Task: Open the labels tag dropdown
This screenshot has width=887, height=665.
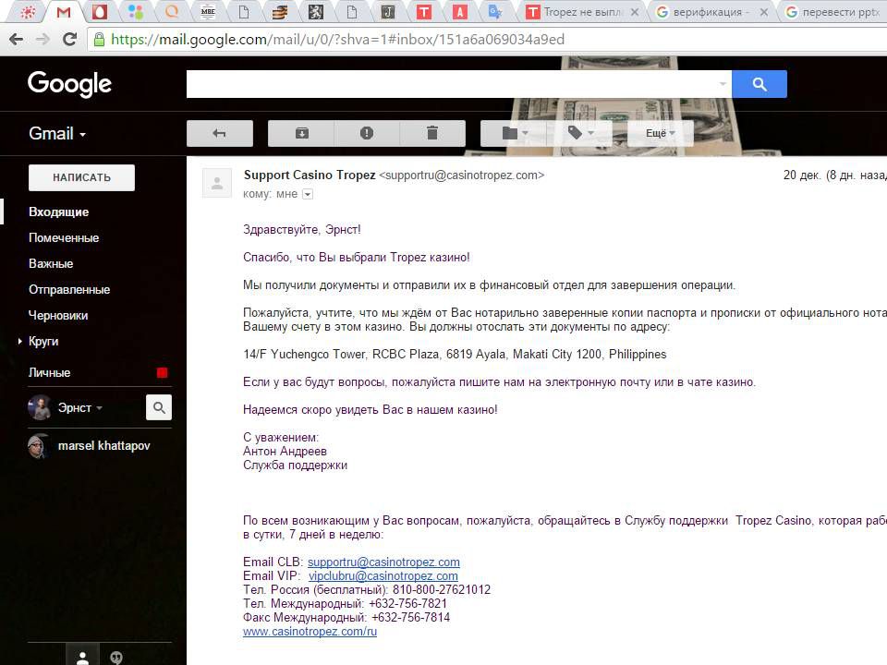Action: 580,133
